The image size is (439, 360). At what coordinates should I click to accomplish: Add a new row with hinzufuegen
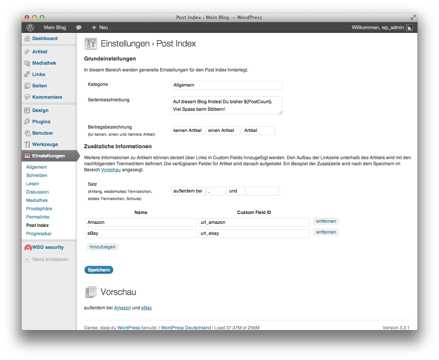(x=103, y=247)
